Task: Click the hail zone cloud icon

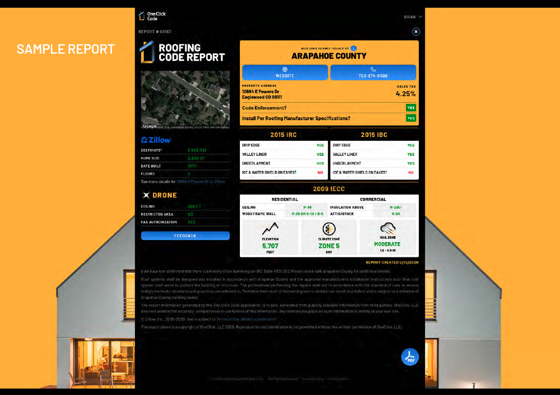Action: [x=387, y=228]
